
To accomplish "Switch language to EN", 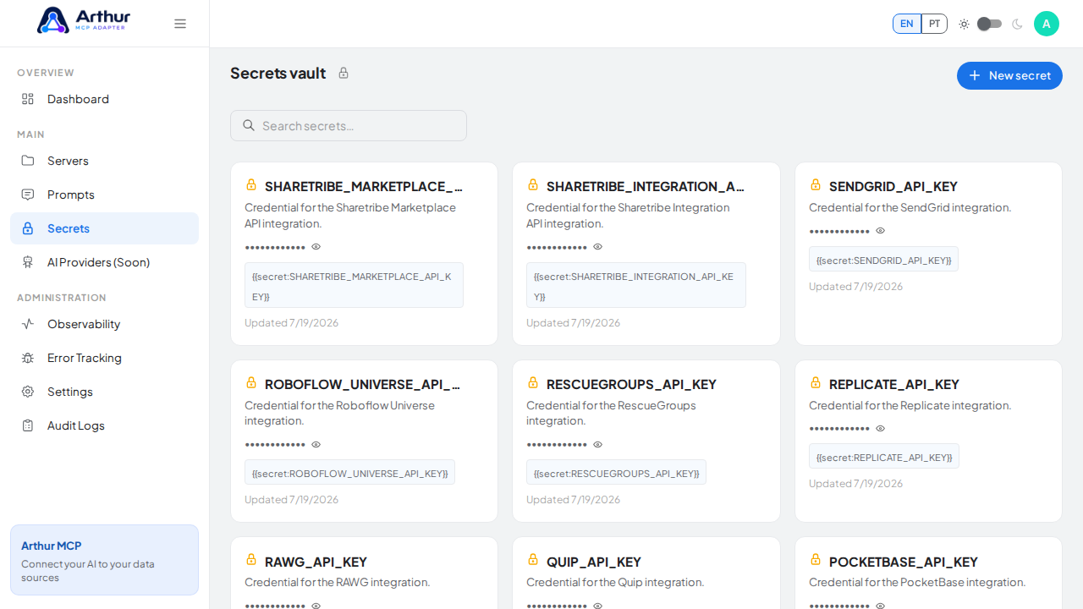I will [907, 24].
